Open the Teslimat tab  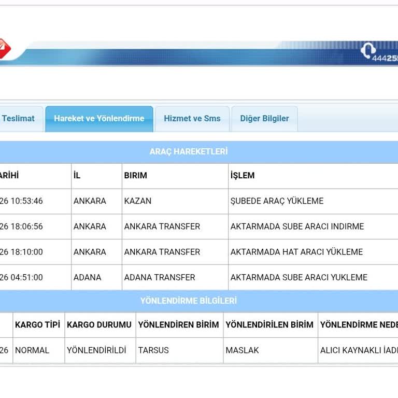click(18, 119)
